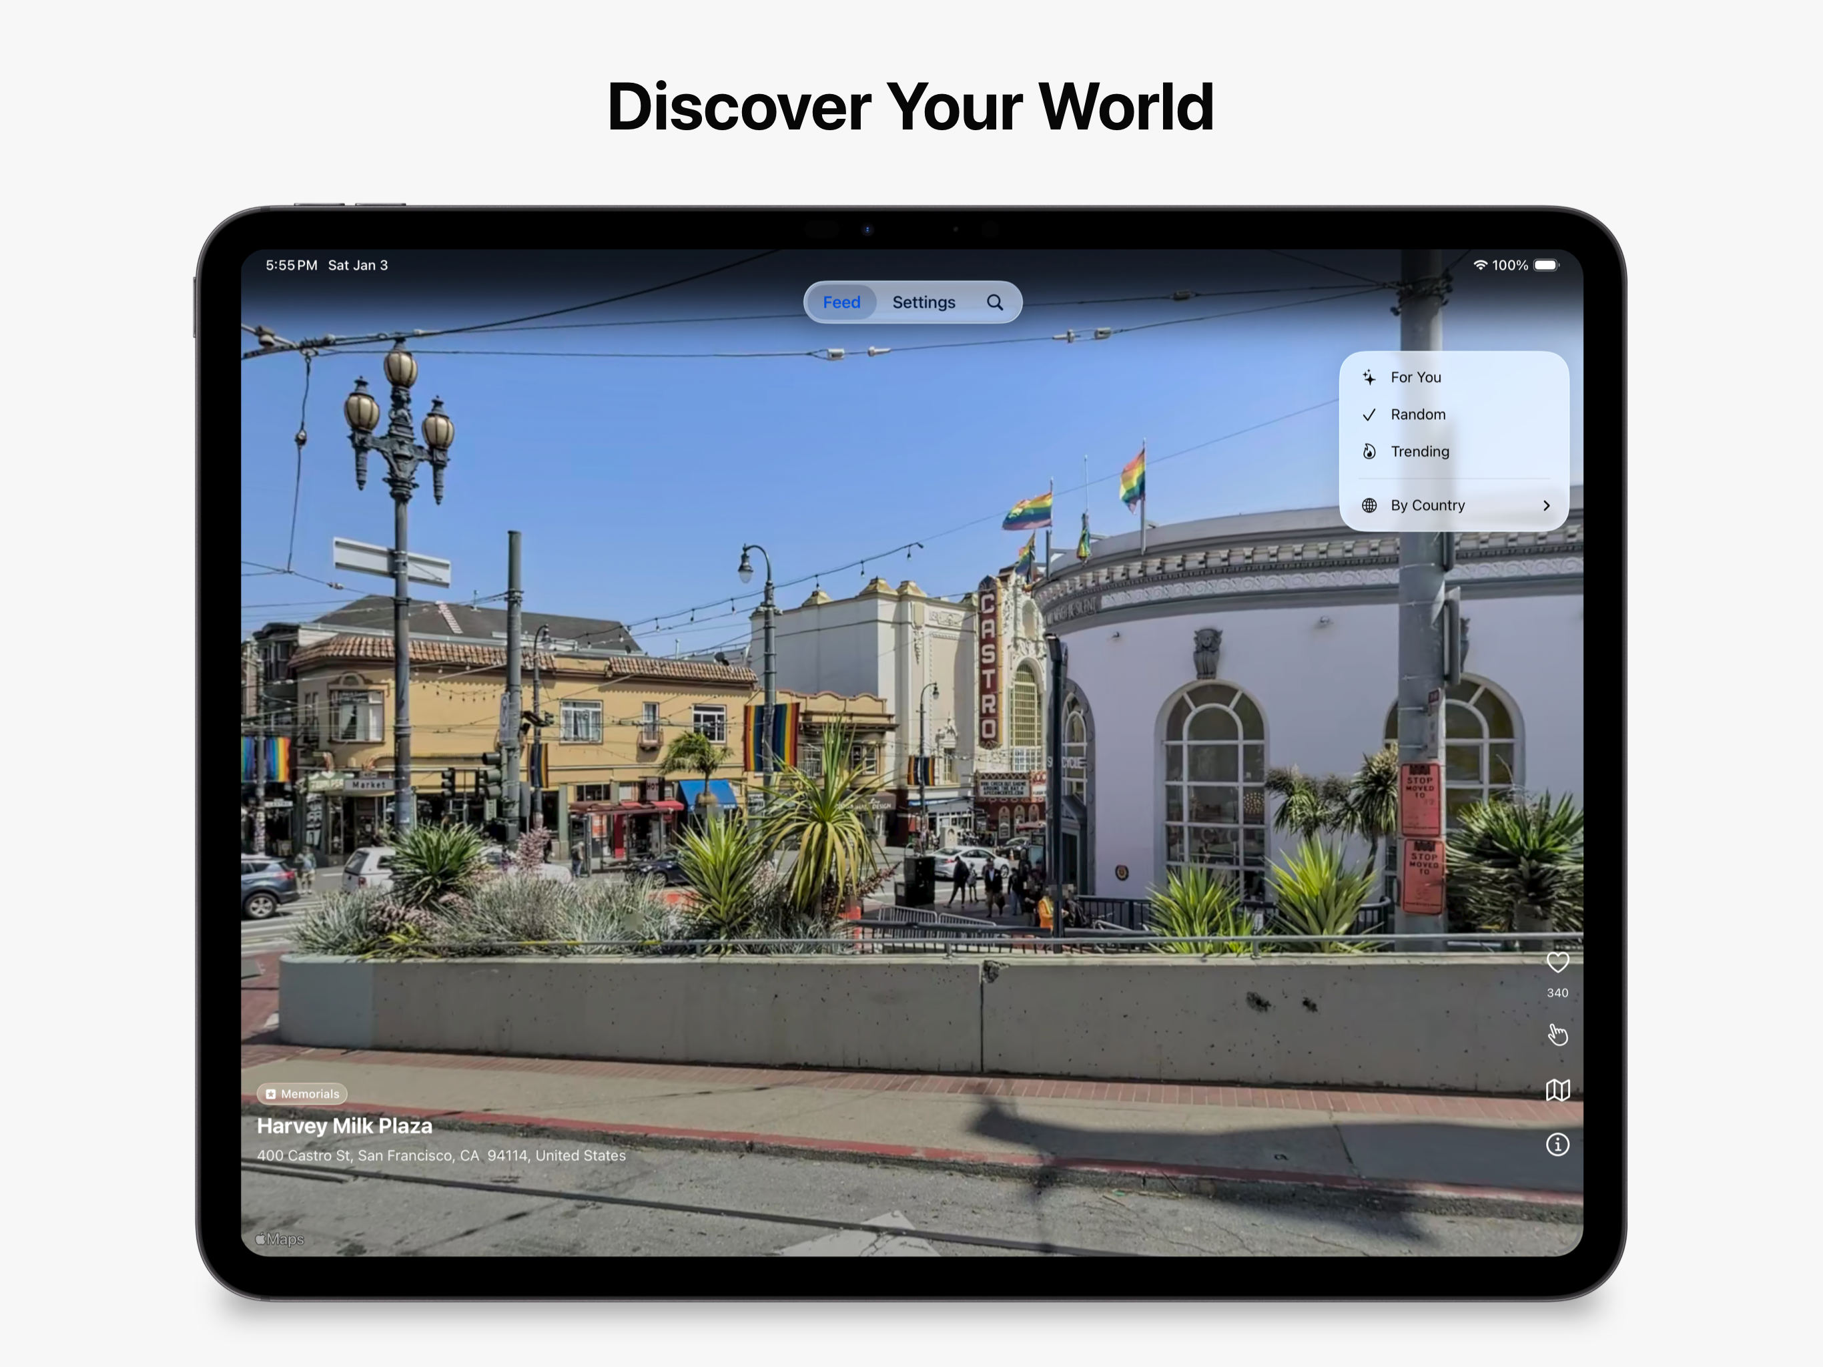Tap the pointing hand interact icon
This screenshot has height=1367, width=1823.
[x=1557, y=1034]
